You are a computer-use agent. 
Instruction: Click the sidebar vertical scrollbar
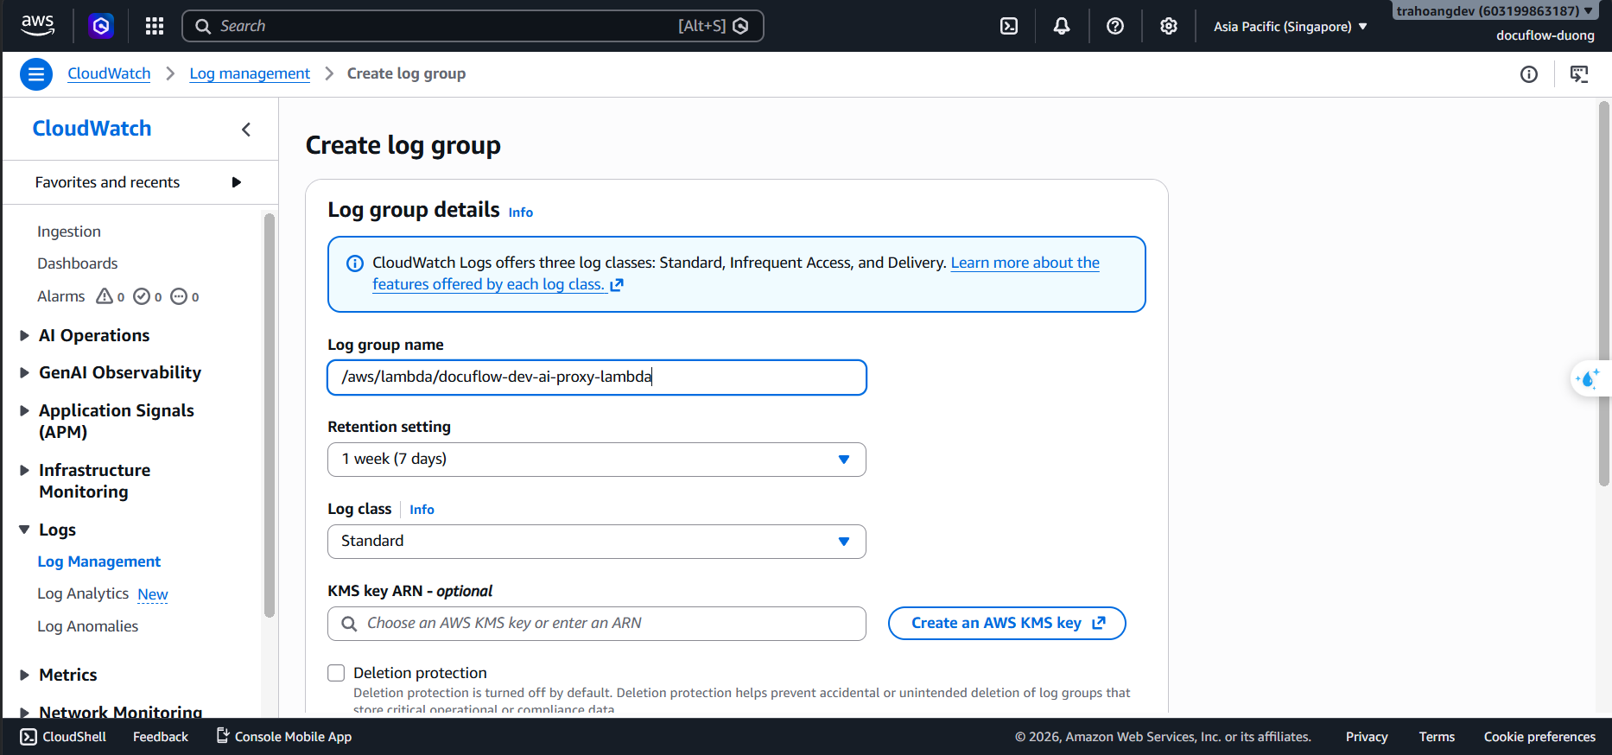270,415
